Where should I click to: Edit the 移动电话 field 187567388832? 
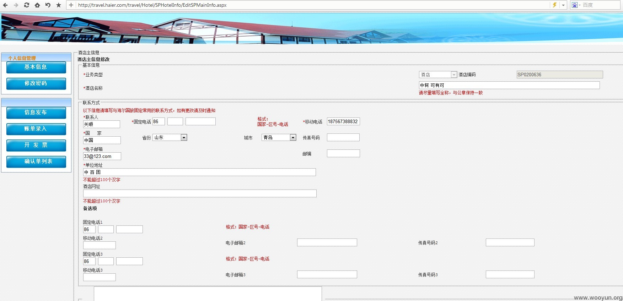343,121
